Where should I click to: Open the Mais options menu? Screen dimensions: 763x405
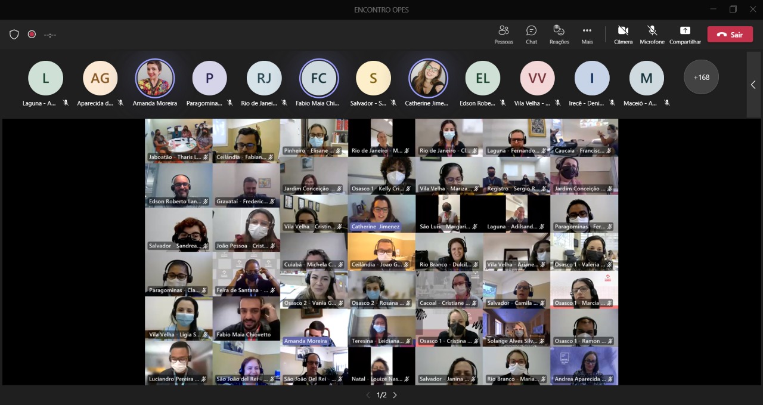point(587,34)
